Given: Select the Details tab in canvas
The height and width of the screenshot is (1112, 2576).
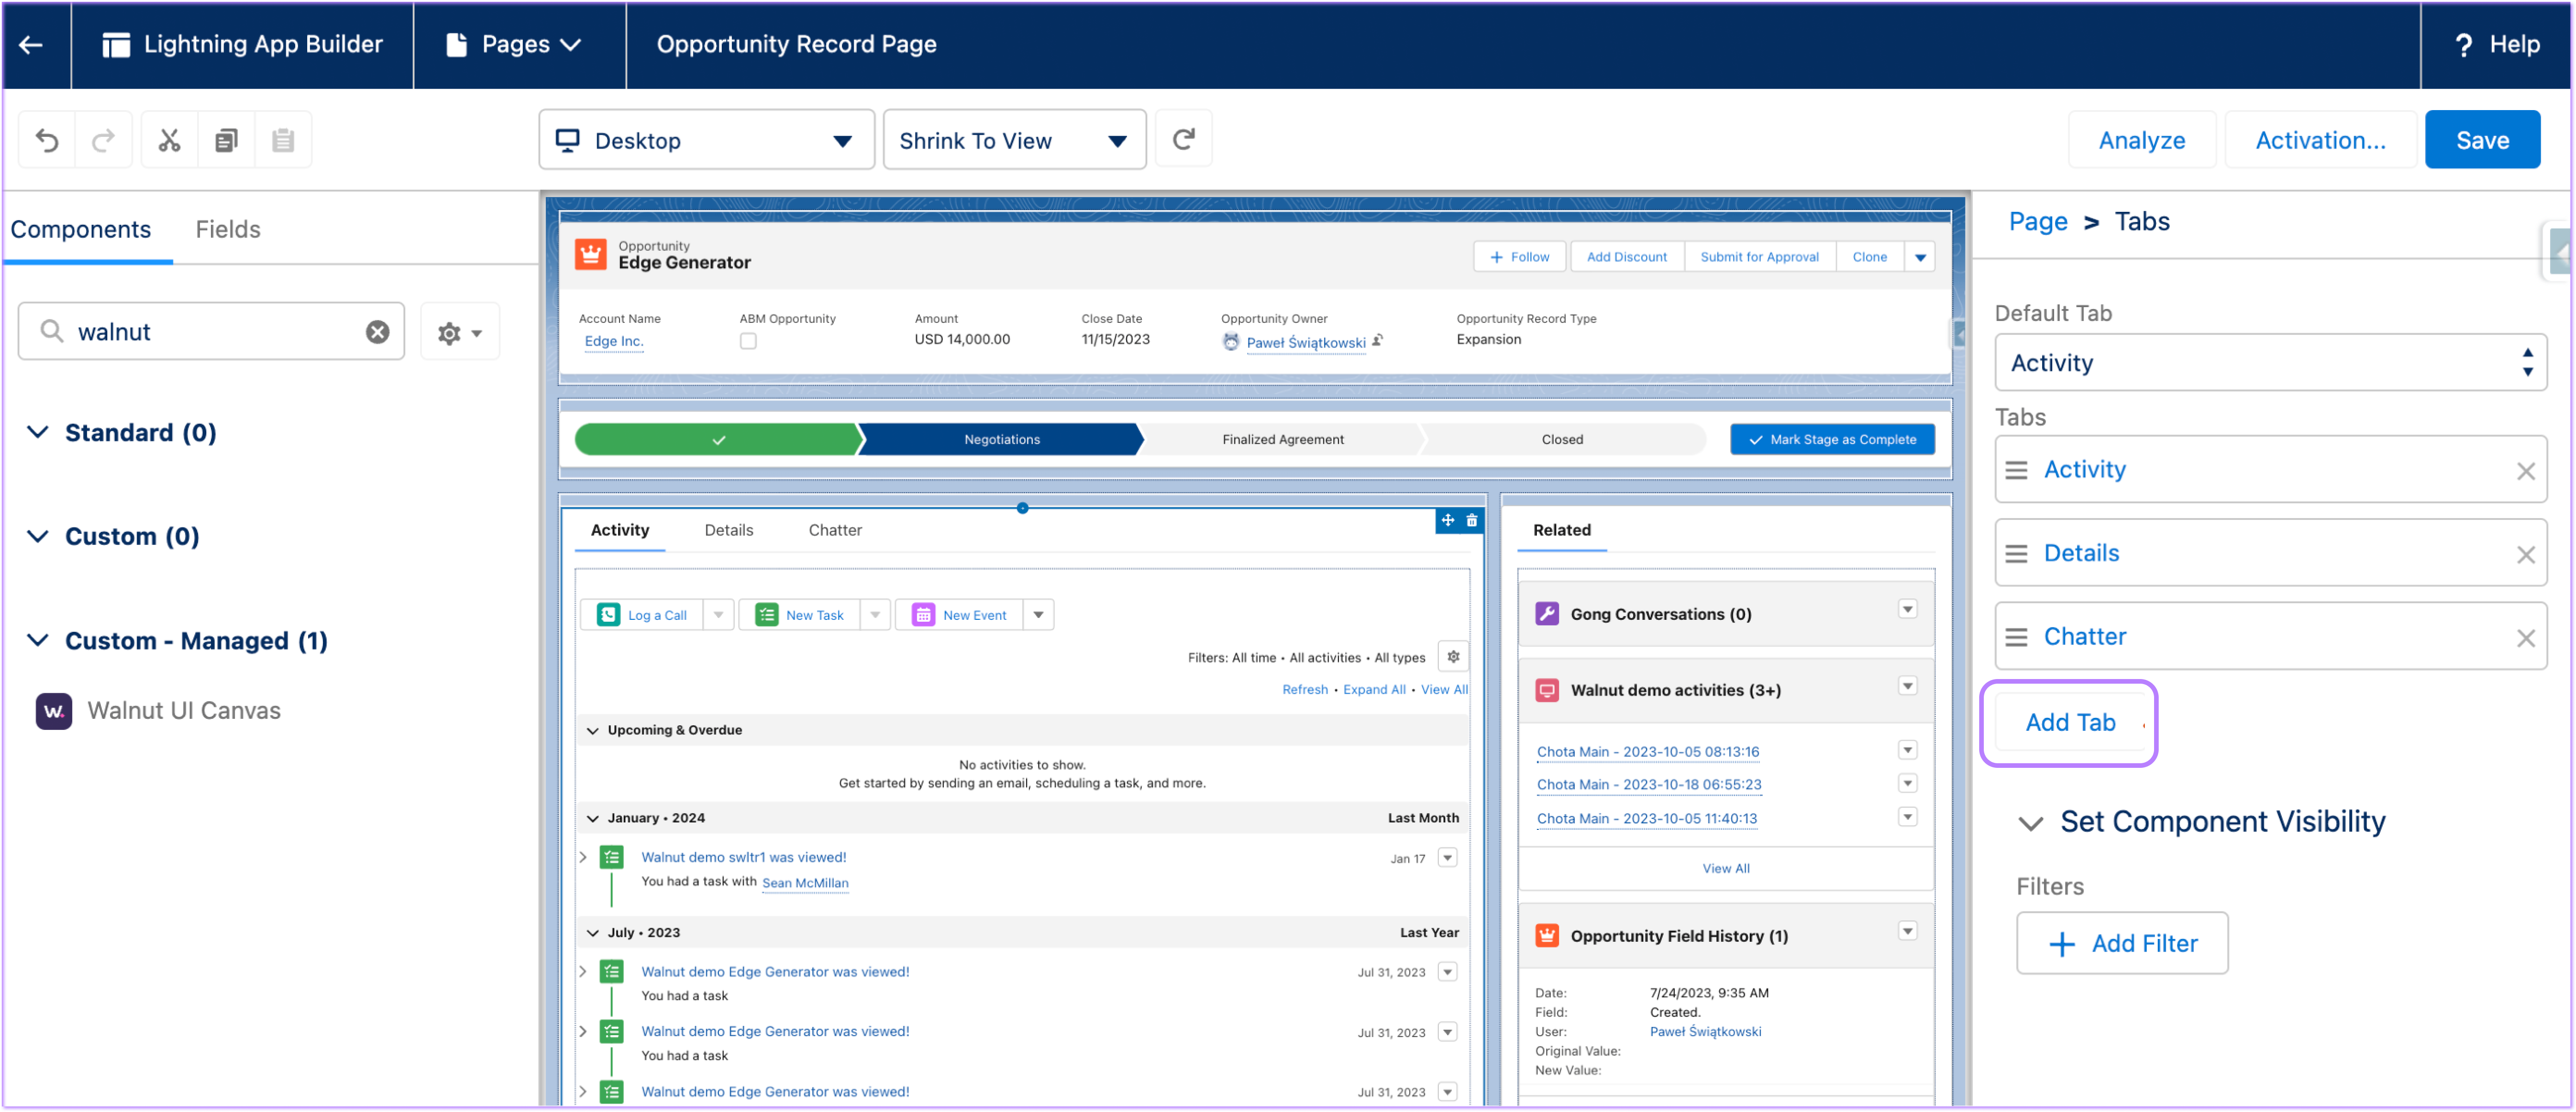Looking at the screenshot, I should pyautogui.click(x=728, y=530).
